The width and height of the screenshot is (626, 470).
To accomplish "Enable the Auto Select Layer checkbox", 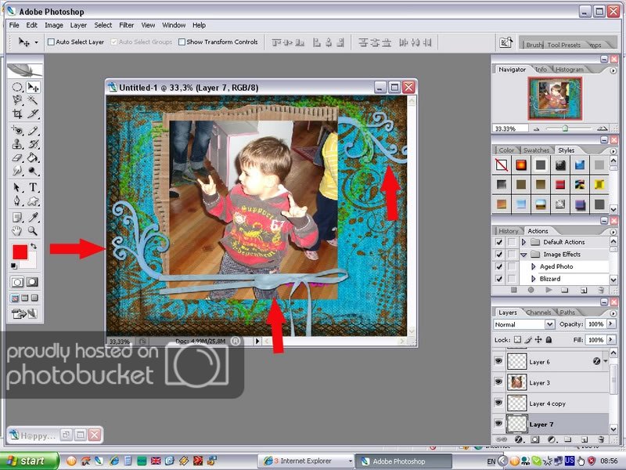I will tap(51, 42).
